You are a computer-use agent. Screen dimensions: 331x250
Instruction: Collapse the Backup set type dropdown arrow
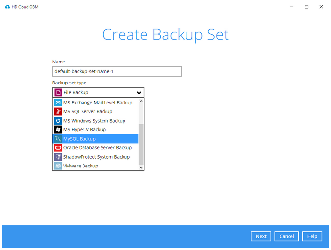coord(139,93)
